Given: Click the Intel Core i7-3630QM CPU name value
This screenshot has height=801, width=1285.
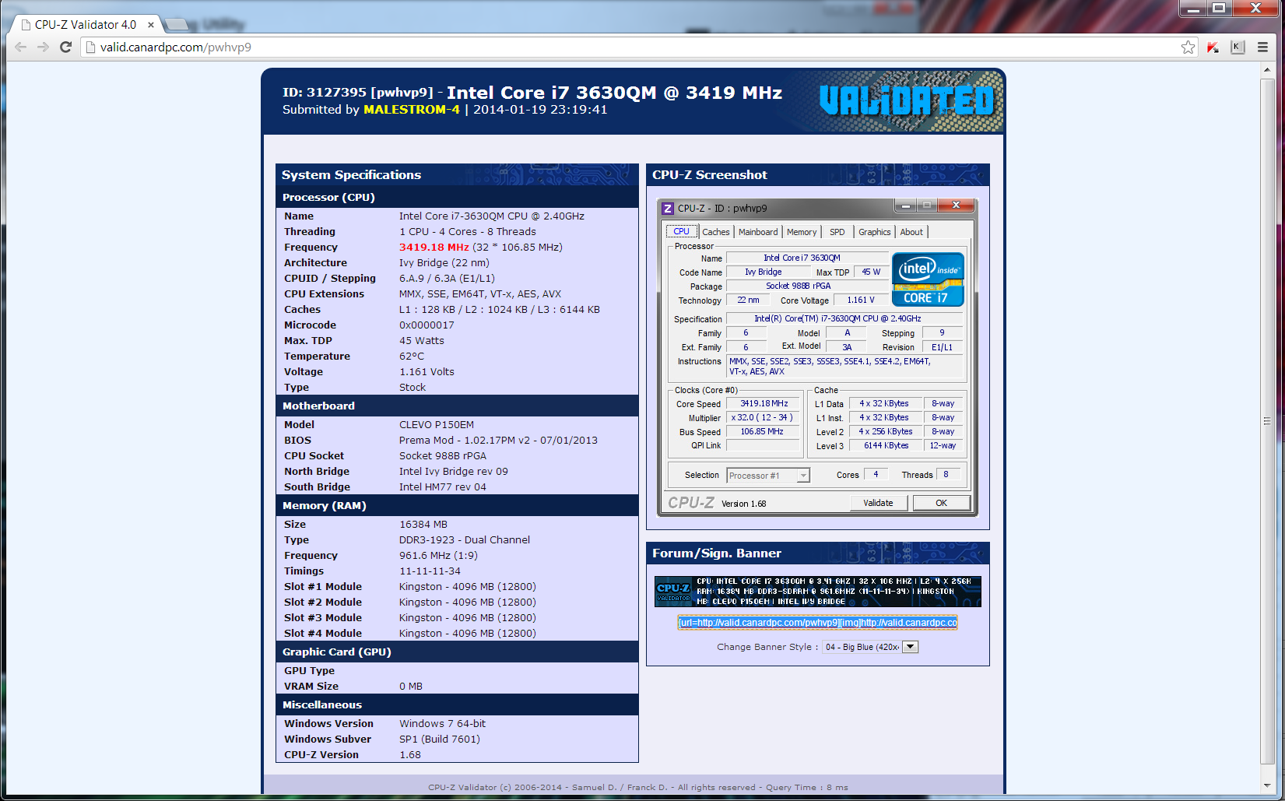Looking at the screenshot, I should tap(492, 216).
